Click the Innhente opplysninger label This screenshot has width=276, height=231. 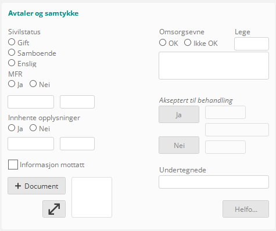point(44,118)
